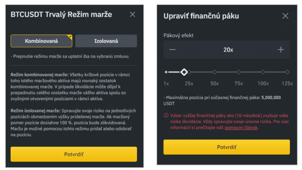Select Izolovaná margin mode

pos(106,41)
